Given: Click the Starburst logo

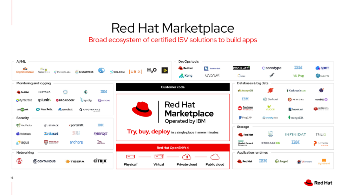Looking at the screenshot, I should coord(270,99).
